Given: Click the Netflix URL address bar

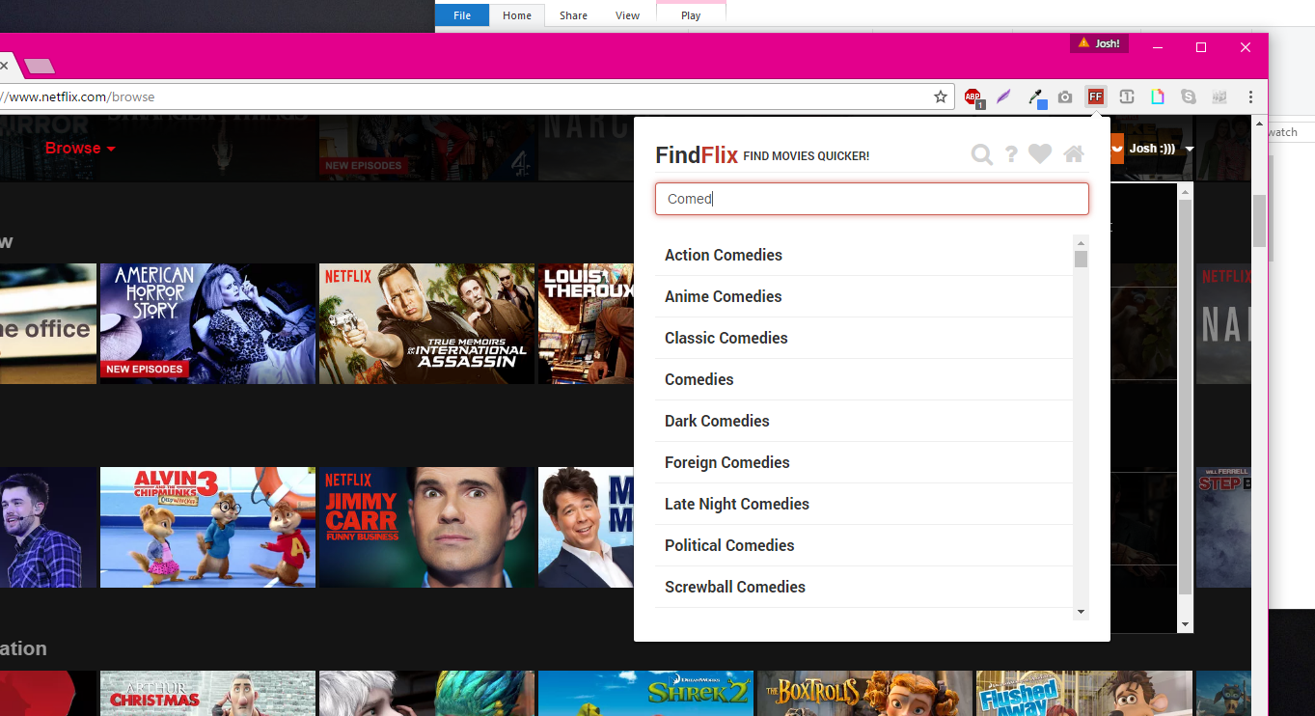Looking at the screenshot, I should coord(463,96).
